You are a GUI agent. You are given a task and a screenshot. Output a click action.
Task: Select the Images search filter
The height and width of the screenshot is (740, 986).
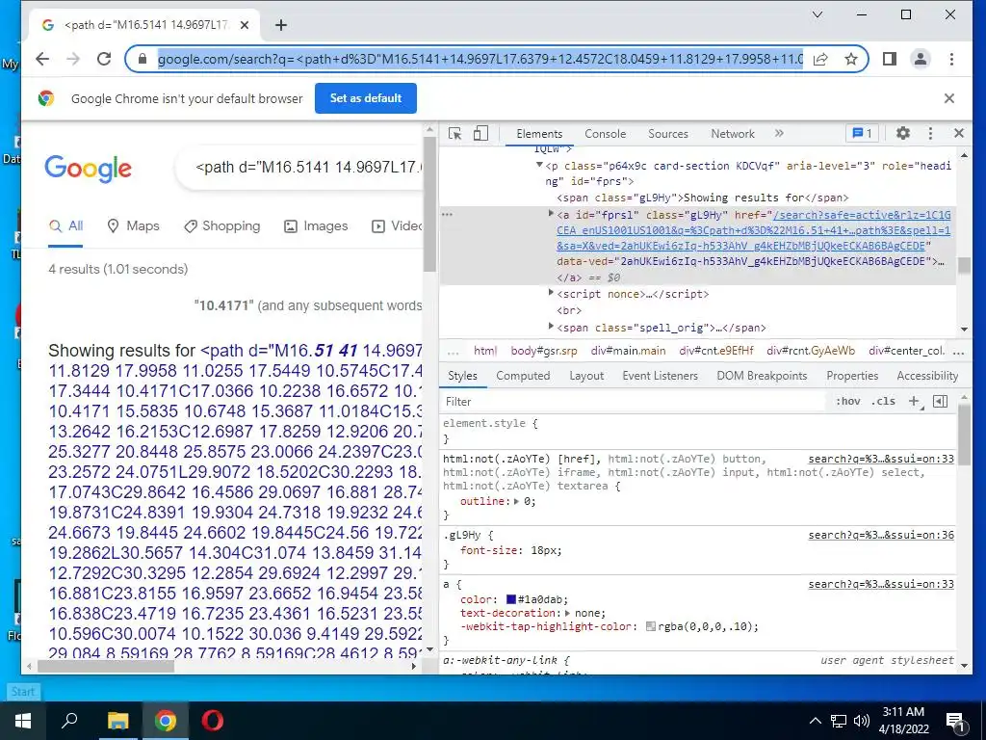(x=316, y=225)
